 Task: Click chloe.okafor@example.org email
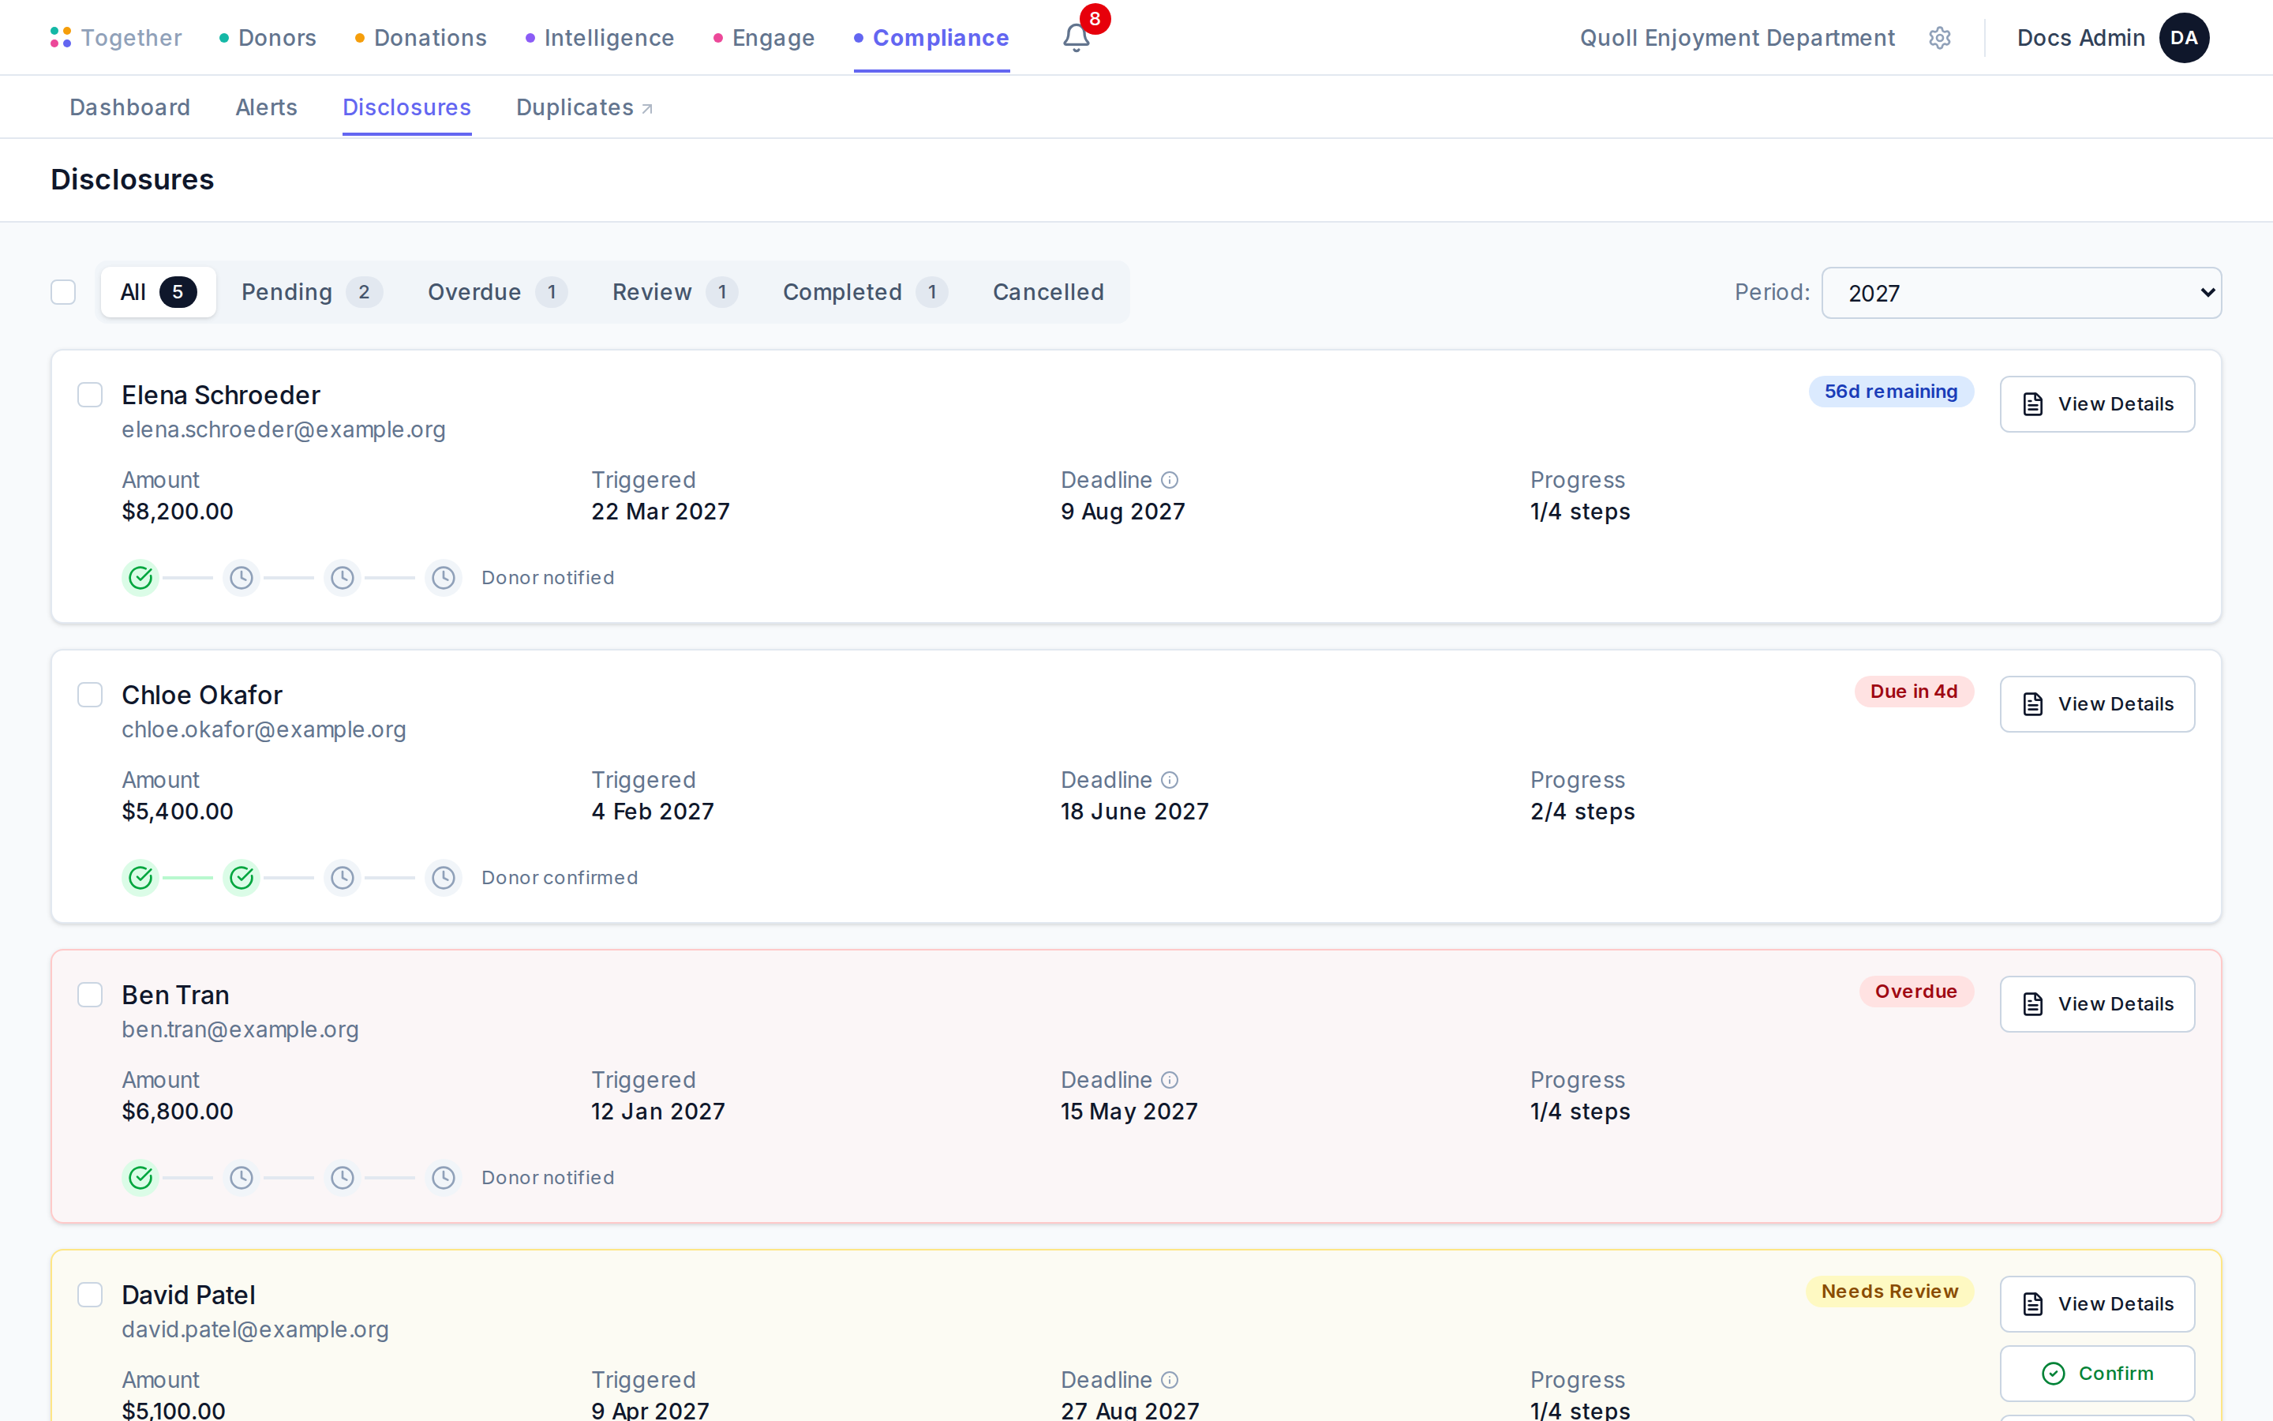pyautogui.click(x=264, y=729)
